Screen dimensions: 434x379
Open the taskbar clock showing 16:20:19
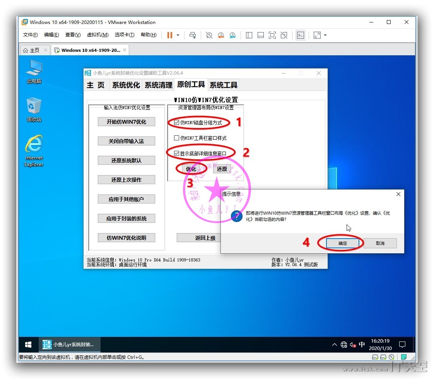(x=380, y=345)
